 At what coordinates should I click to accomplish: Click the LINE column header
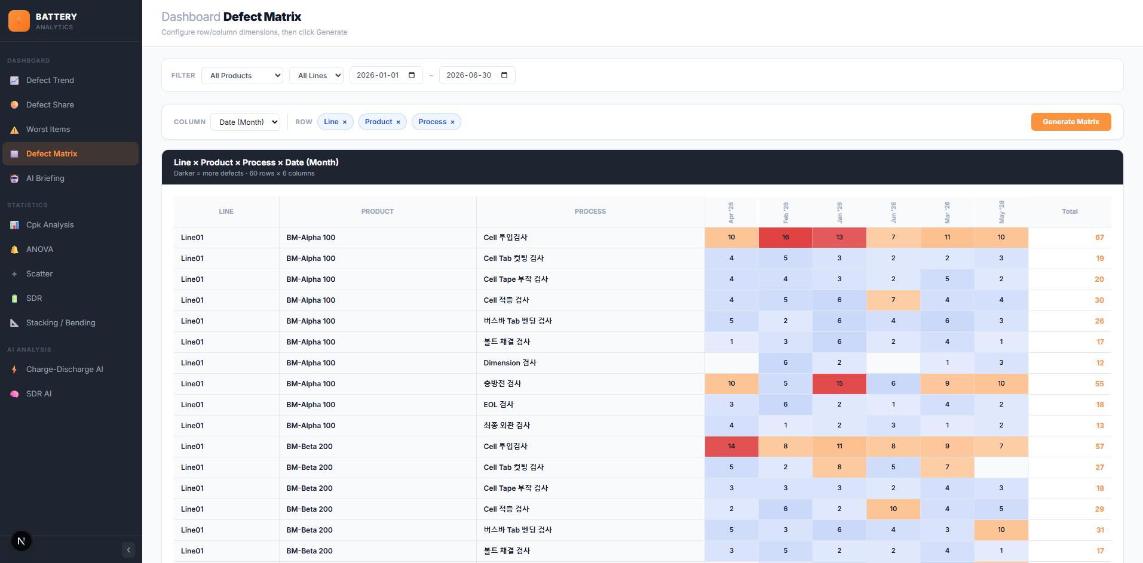coord(226,212)
